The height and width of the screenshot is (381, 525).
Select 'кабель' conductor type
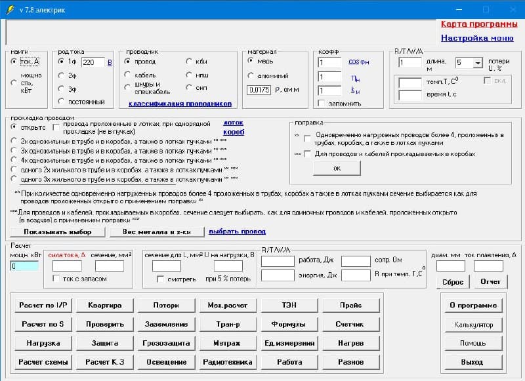[127, 75]
